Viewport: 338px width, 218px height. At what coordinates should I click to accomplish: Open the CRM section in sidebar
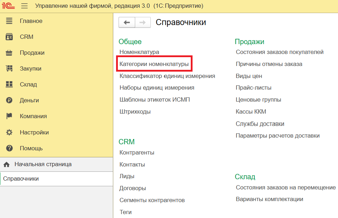point(27,37)
